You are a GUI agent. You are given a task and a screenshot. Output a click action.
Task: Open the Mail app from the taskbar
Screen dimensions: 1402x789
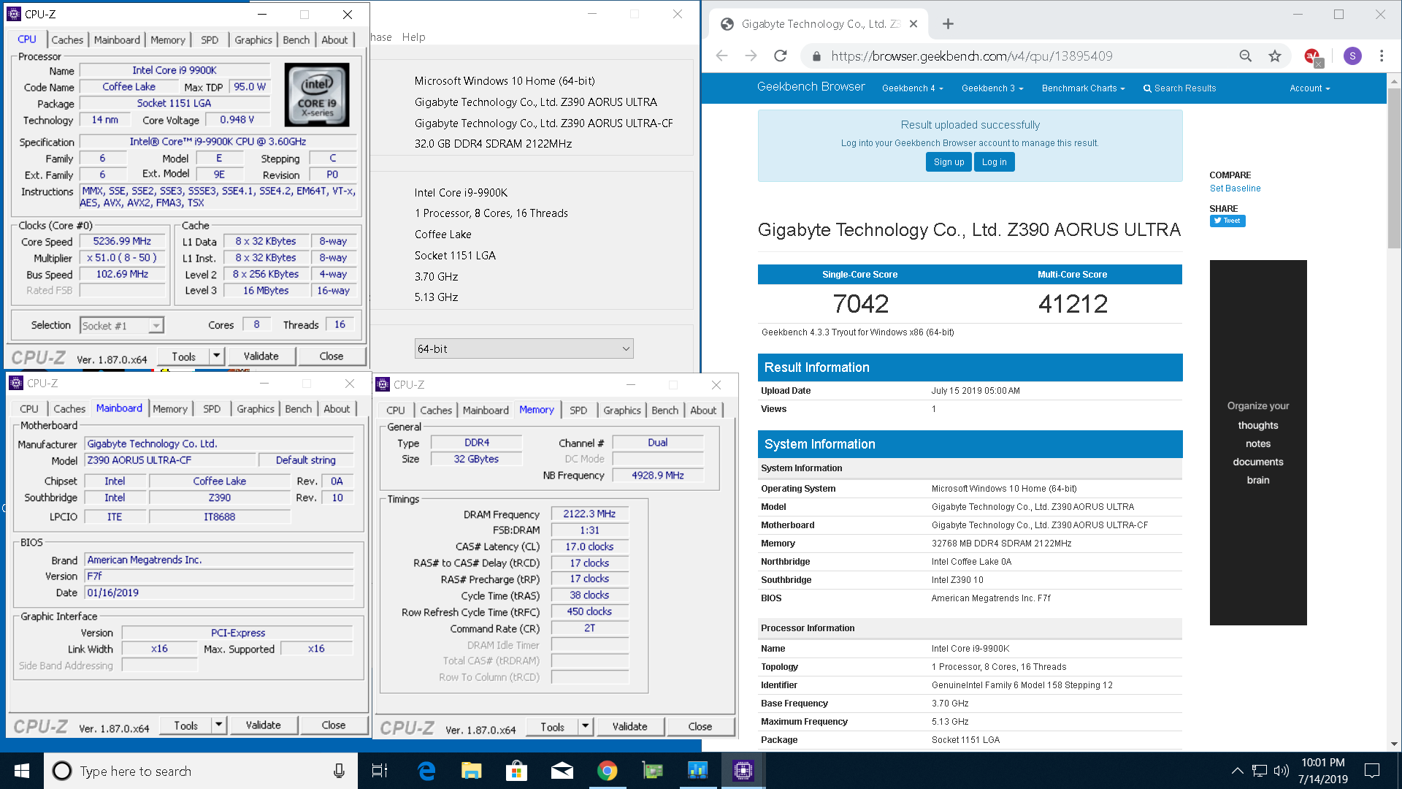point(562,771)
